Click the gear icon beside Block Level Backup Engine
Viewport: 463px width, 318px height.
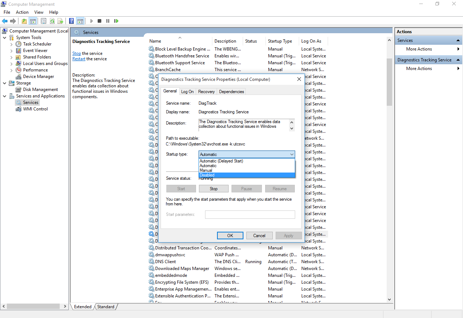click(151, 49)
